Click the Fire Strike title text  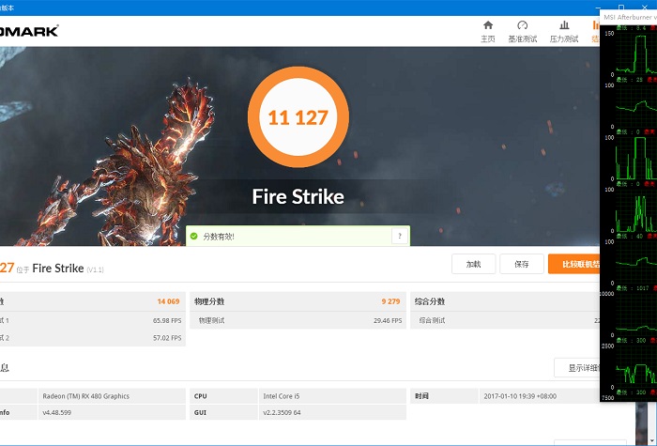click(x=298, y=197)
